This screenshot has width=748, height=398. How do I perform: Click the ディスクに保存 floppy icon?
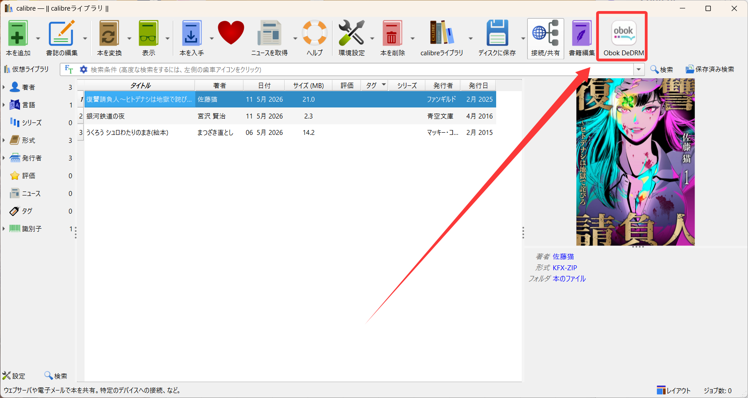[497, 33]
